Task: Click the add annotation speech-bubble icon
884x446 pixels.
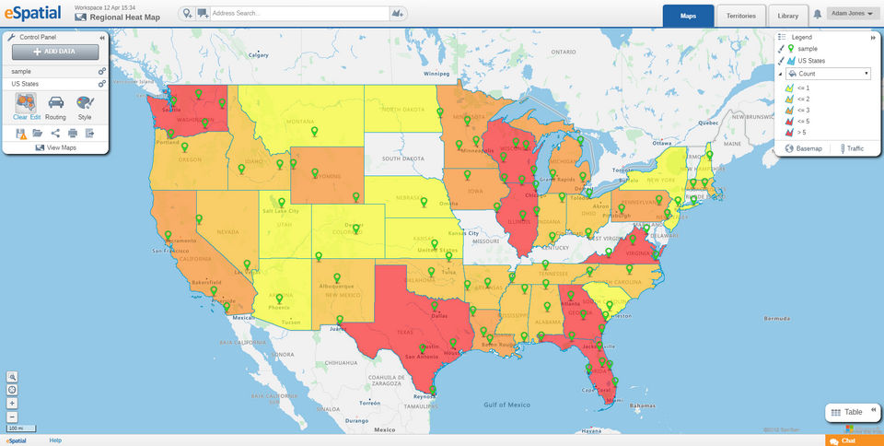Action: pyautogui.click(x=203, y=13)
